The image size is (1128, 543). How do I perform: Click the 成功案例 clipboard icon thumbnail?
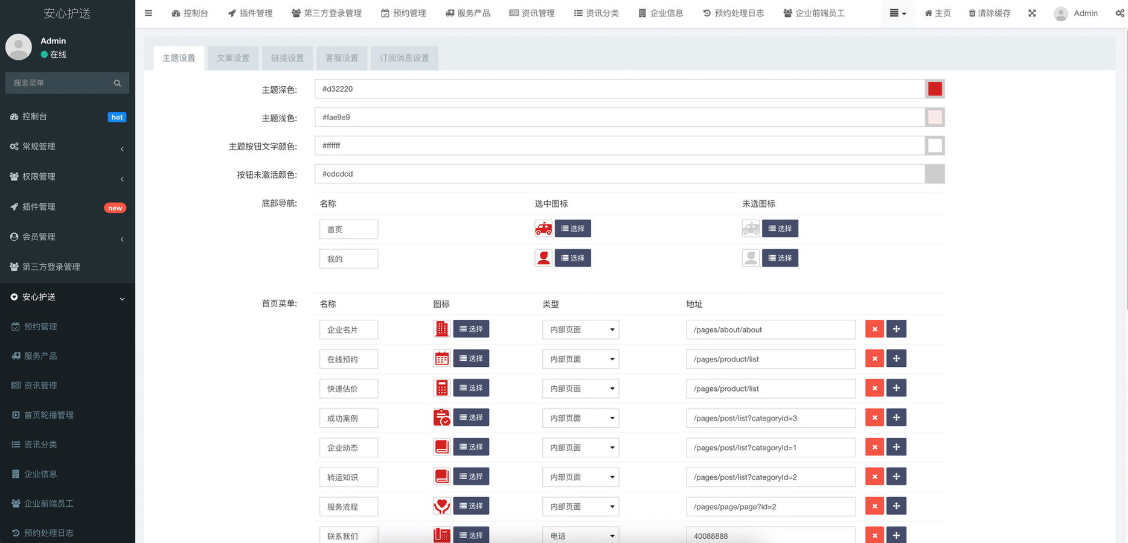point(442,418)
